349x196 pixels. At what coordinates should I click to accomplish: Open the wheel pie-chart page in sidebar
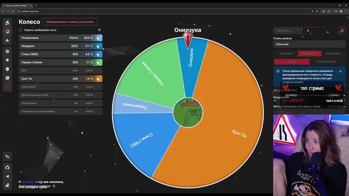point(7,32)
